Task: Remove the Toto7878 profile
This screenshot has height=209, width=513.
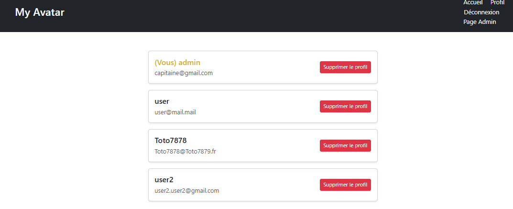Action: (x=345, y=146)
